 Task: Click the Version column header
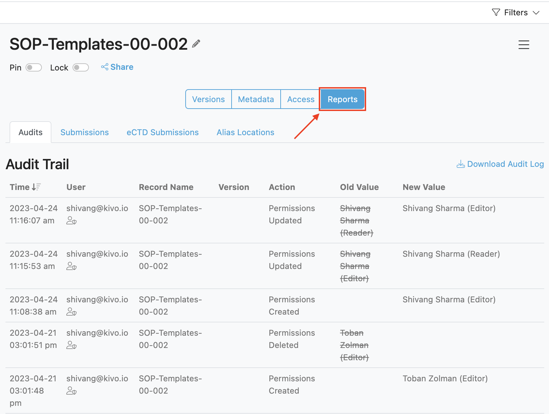pyautogui.click(x=234, y=187)
